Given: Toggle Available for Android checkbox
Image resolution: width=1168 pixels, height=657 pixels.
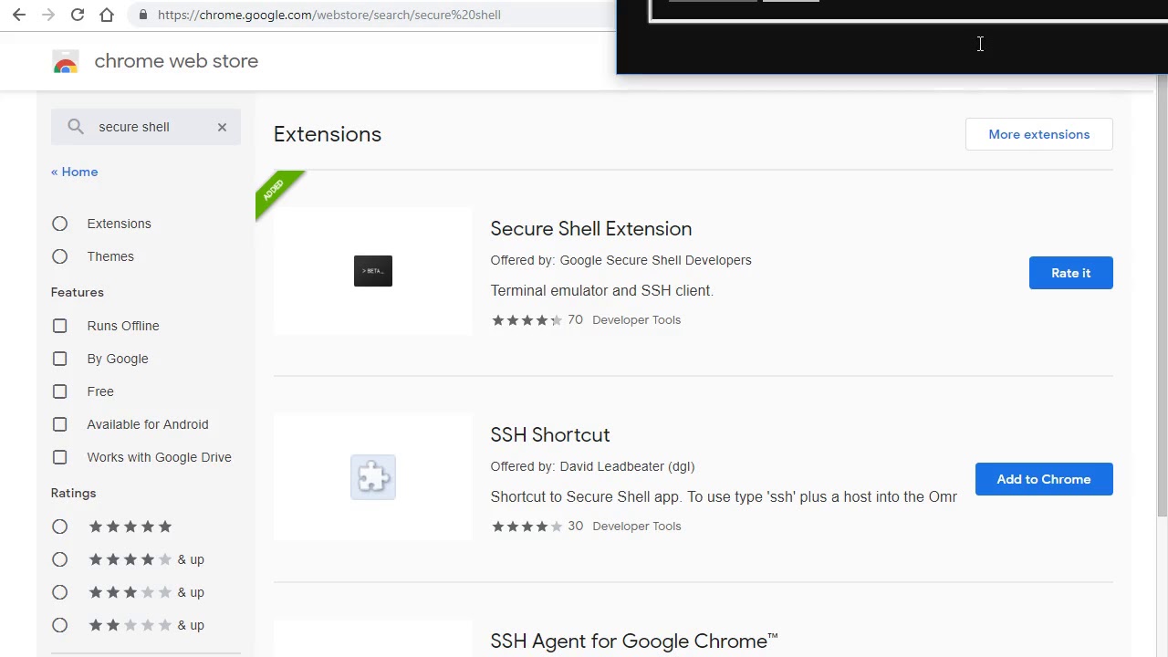Looking at the screenshot, I should pyautogui.click(x=59, y=424).
